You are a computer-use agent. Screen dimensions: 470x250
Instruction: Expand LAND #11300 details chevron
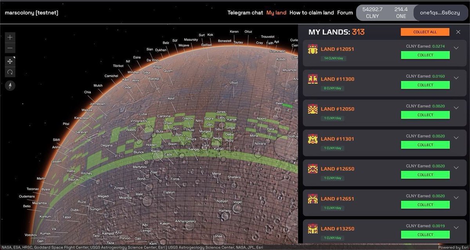[456, 78]
